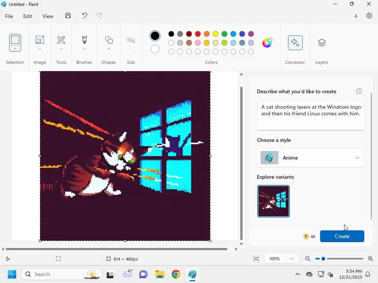Pick the purple color swatch

pyautogui.click(x=251, y=34)
